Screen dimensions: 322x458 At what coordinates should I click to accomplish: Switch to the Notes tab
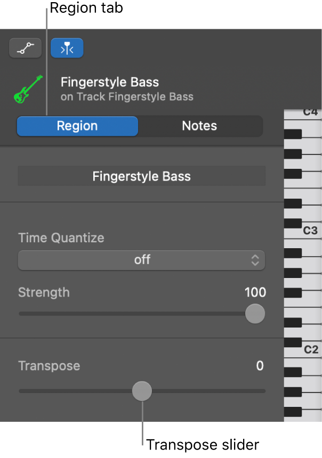pyautogui.click(x=199, y=126)
